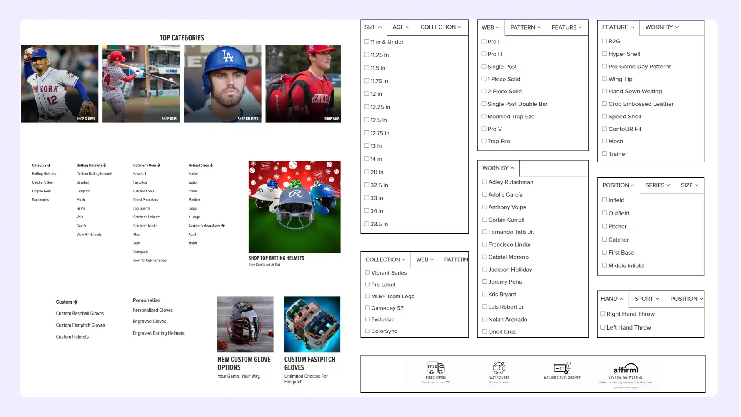
Task: Open View All Helmets link
Action: coord(89,235)
